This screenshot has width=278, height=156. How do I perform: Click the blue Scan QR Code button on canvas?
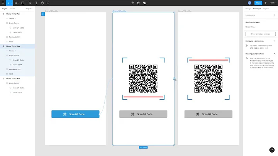pos(75,114)
